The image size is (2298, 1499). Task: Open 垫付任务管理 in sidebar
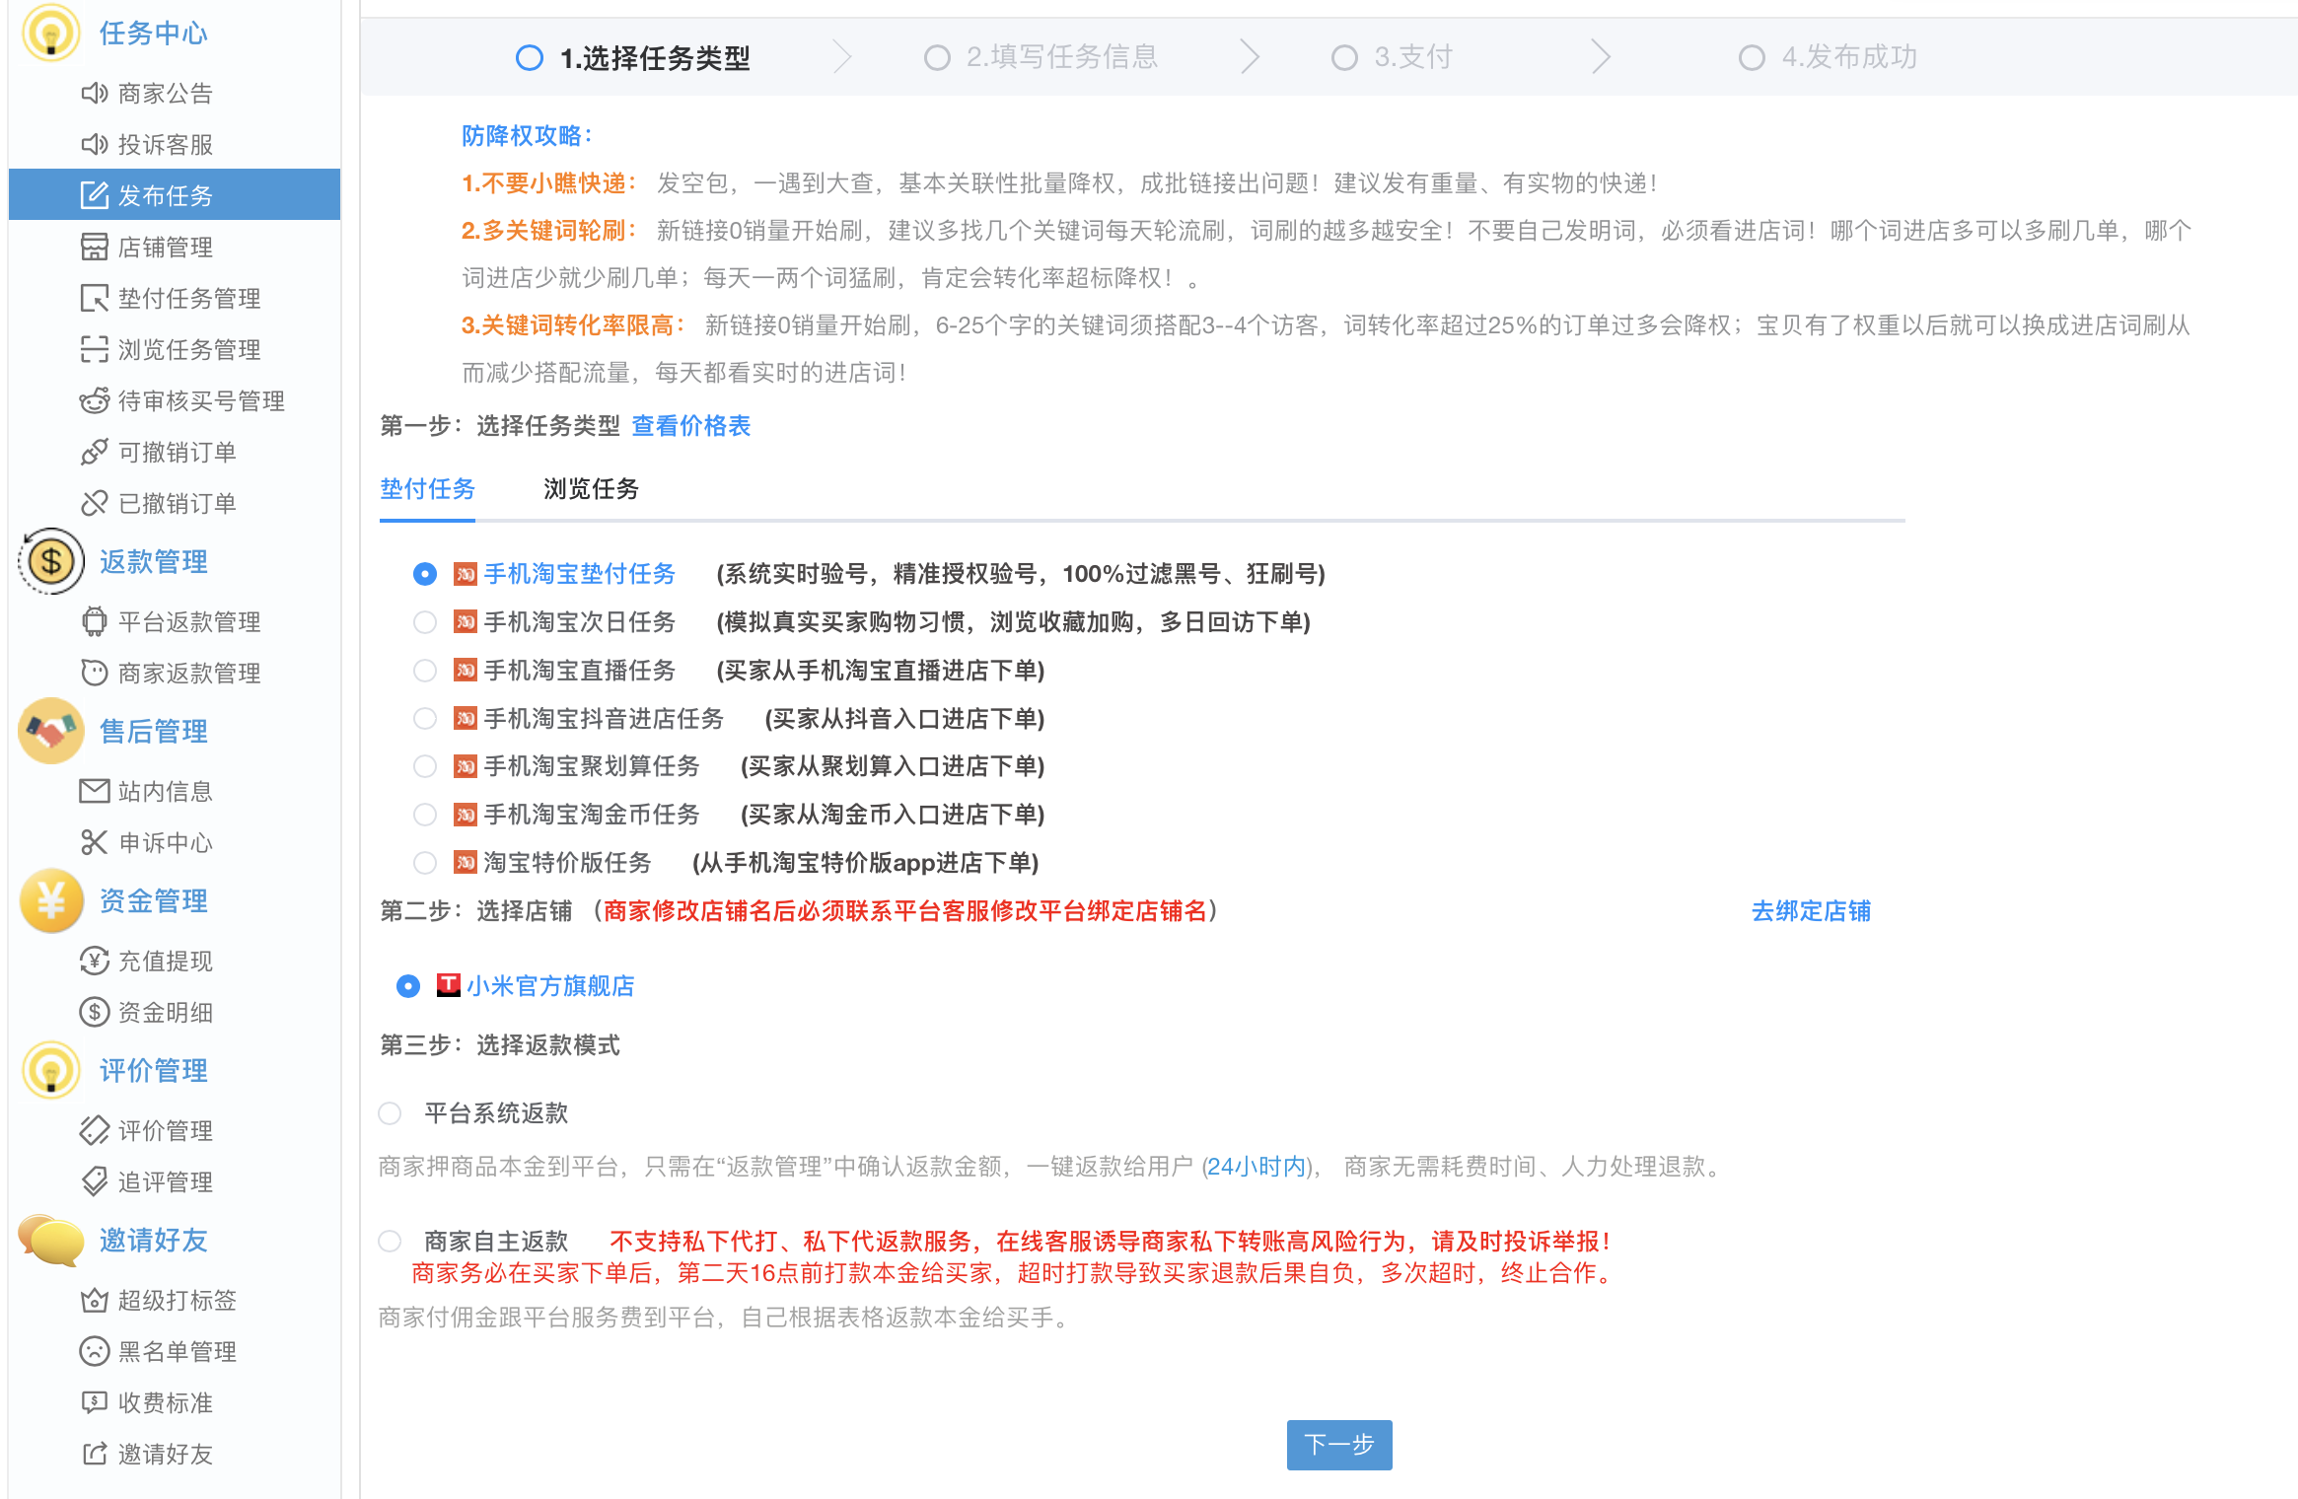(x=175, y=298)
